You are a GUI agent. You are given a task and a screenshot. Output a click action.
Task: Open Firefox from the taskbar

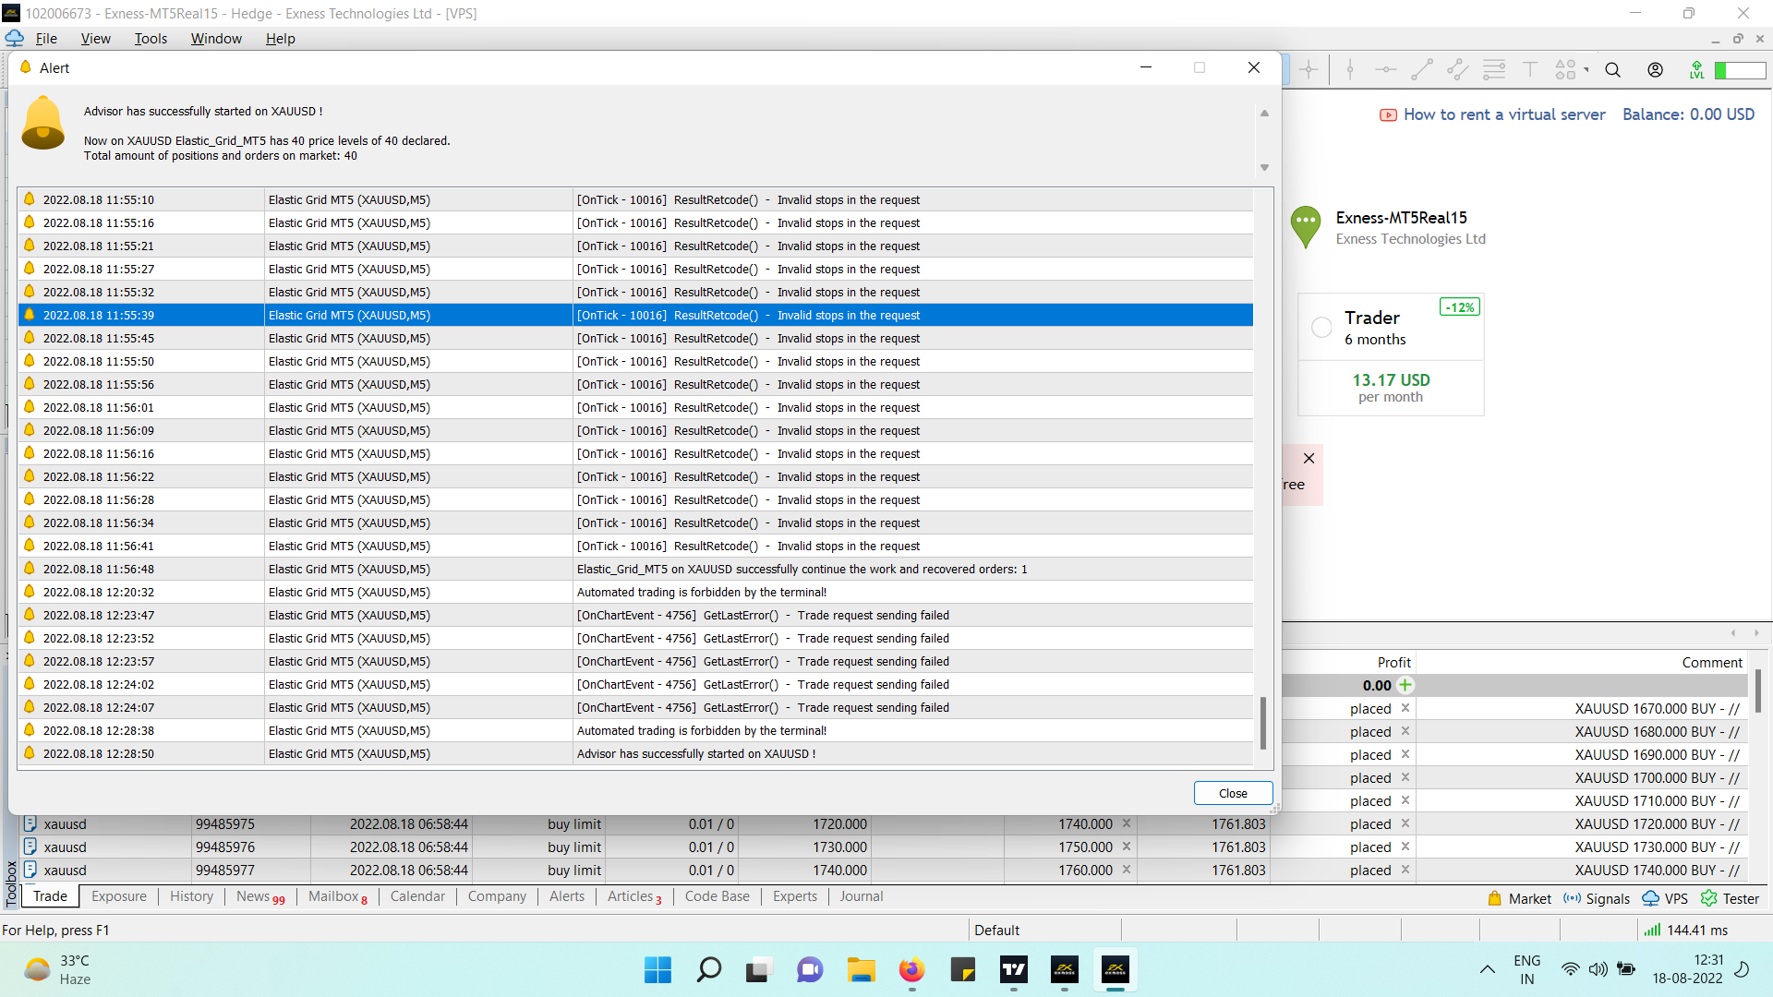click(911, 970)
